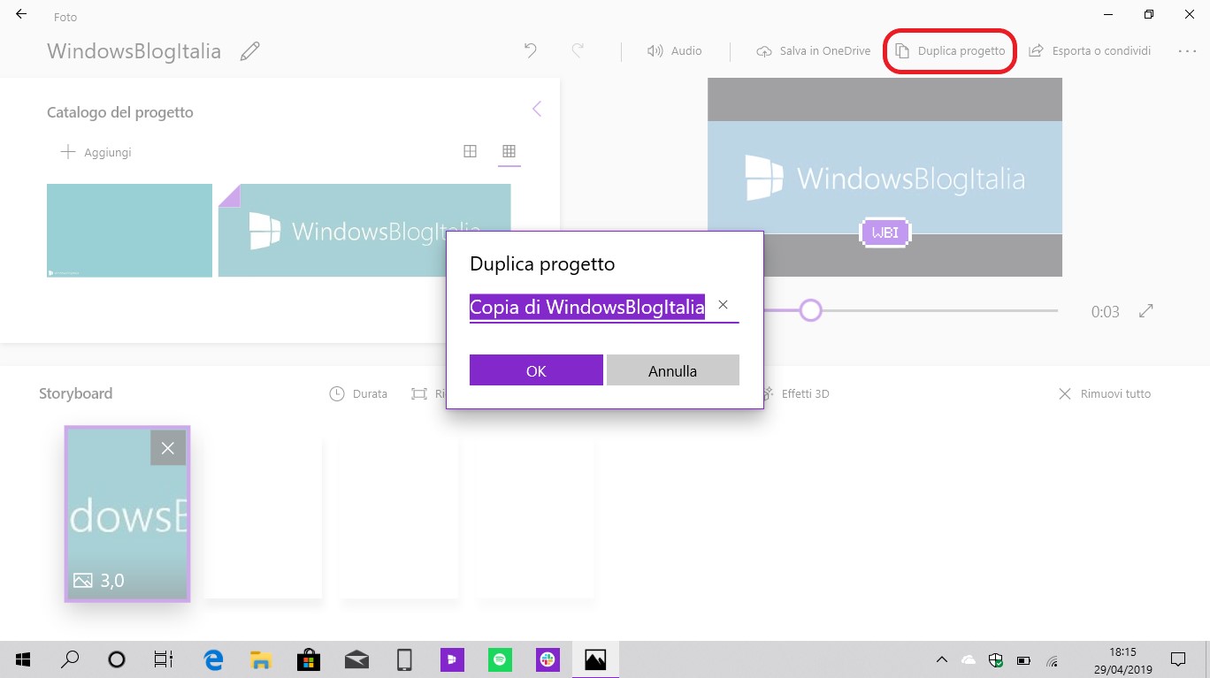
Task: Open Spotify from the taskbar
Action: coord(500,659)
